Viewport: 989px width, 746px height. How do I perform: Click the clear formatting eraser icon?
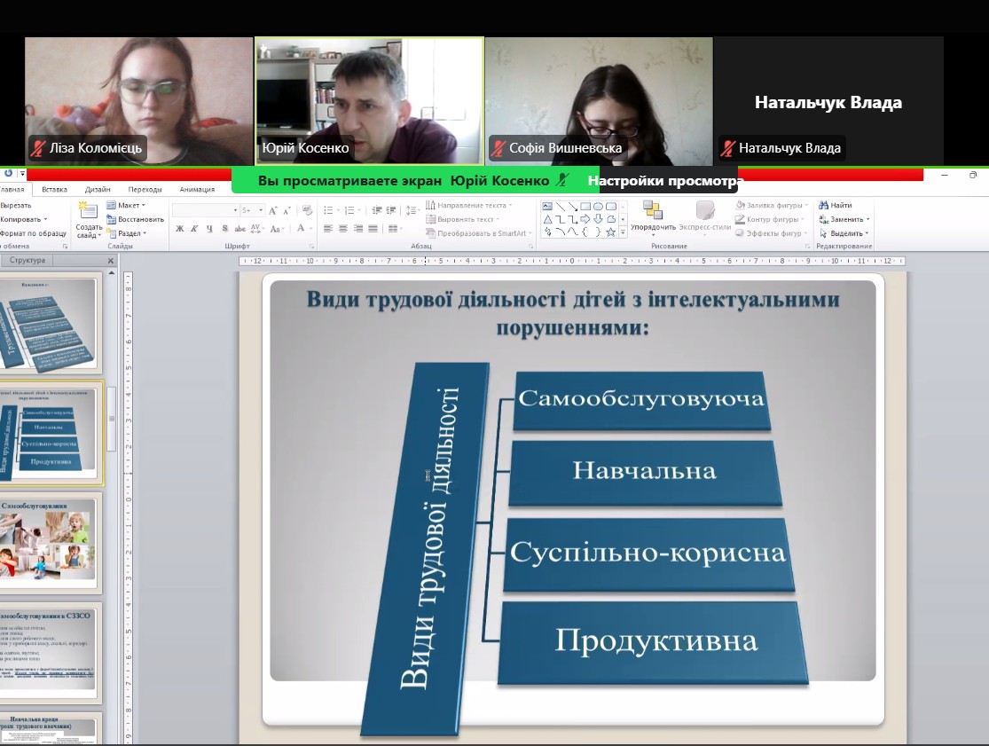[x=307, y=210]
